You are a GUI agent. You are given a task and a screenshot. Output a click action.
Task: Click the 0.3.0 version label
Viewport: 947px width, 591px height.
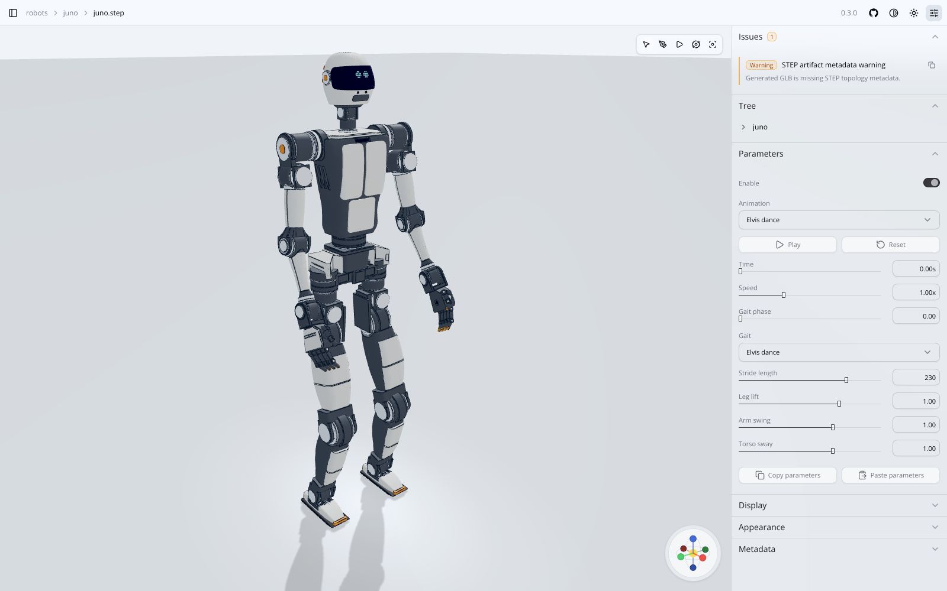[849, 13]
